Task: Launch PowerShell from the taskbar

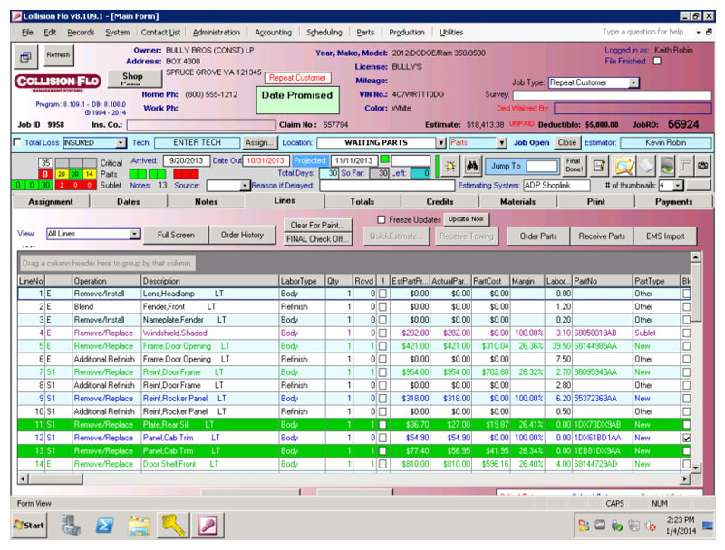Action: tap(104, 526)
